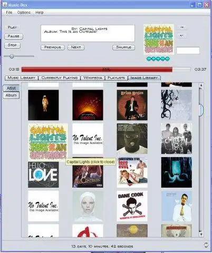This screenshot has height=253, width=212.
Task: Click the image library scrollbar thumb
Action: point(201,110)
